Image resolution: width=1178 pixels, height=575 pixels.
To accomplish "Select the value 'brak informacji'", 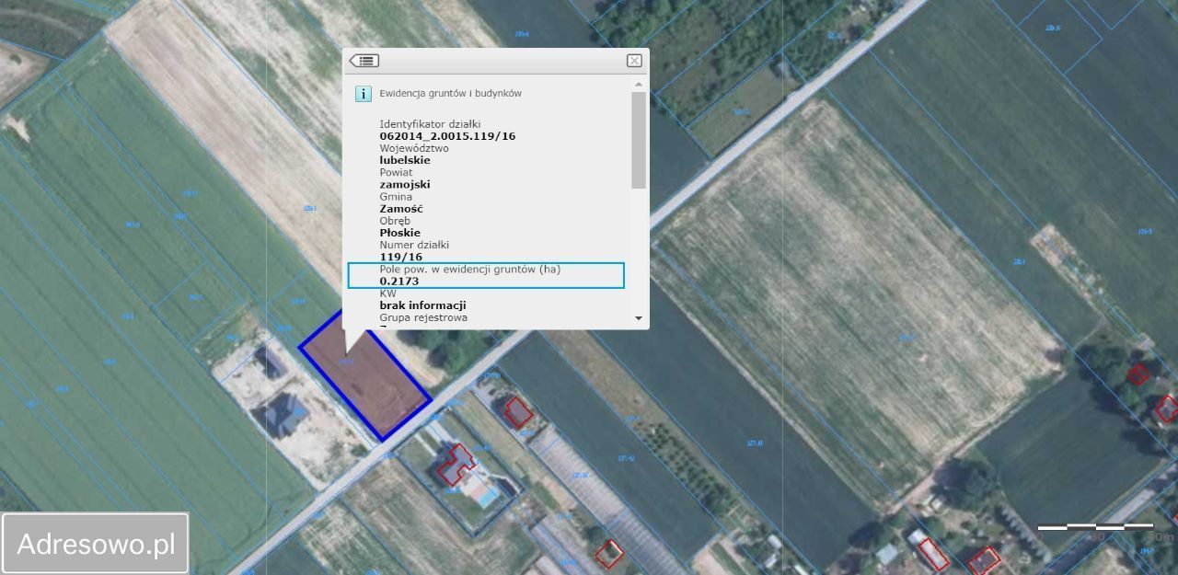I will pyautogui.click(x=423, y=305).
